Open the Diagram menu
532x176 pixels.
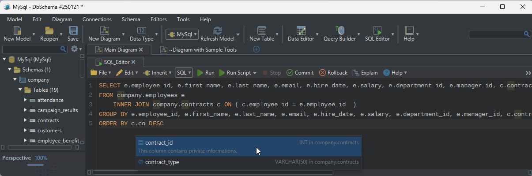click(62, 19)
